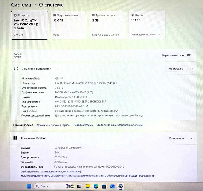Click the Settings gear icon in the taskbar

click(121, 186)
